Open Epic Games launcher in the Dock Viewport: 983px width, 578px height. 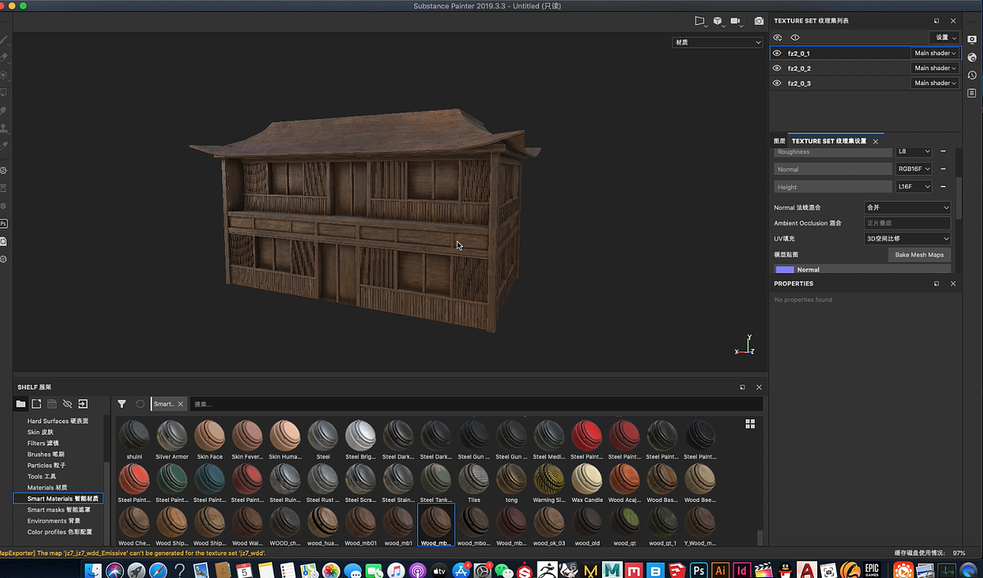point(872,570)
